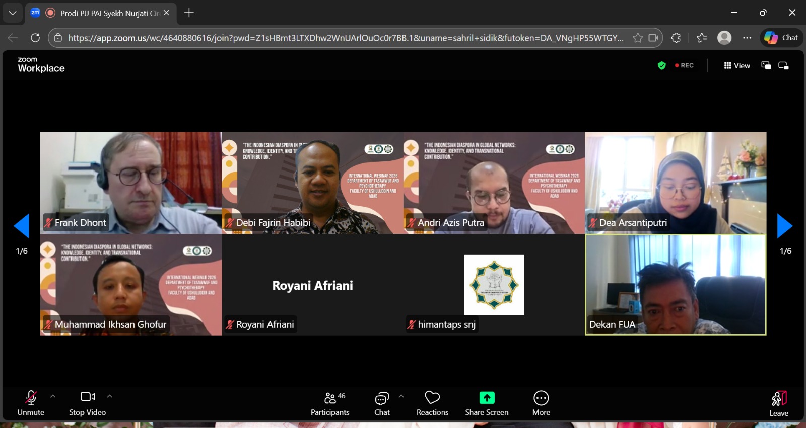Screen dimensions: 806x428
Task: Leave the meeting
Action: click(779, 403)
